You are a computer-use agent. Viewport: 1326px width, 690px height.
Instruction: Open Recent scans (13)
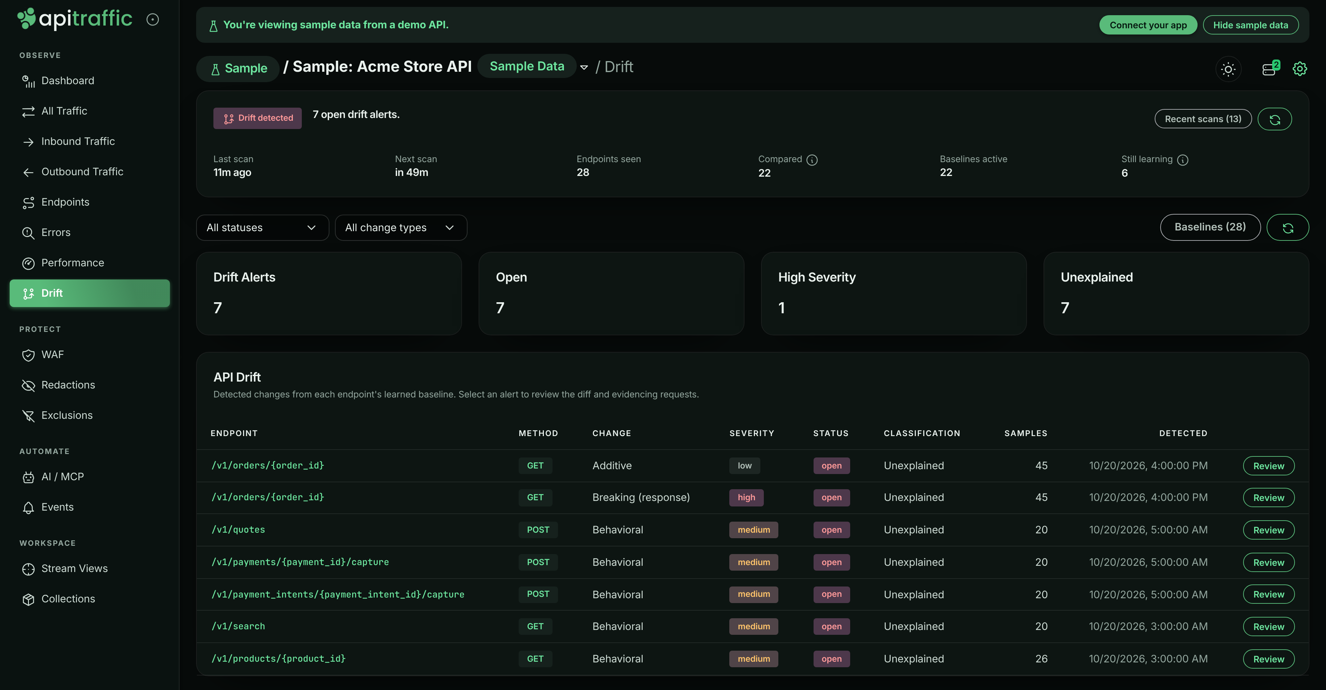click(1203, 119)
